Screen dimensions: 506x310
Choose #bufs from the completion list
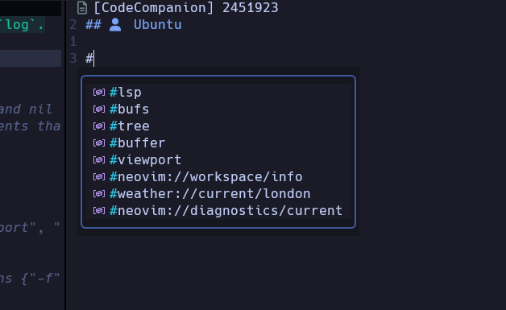click(x=218, y=109)
